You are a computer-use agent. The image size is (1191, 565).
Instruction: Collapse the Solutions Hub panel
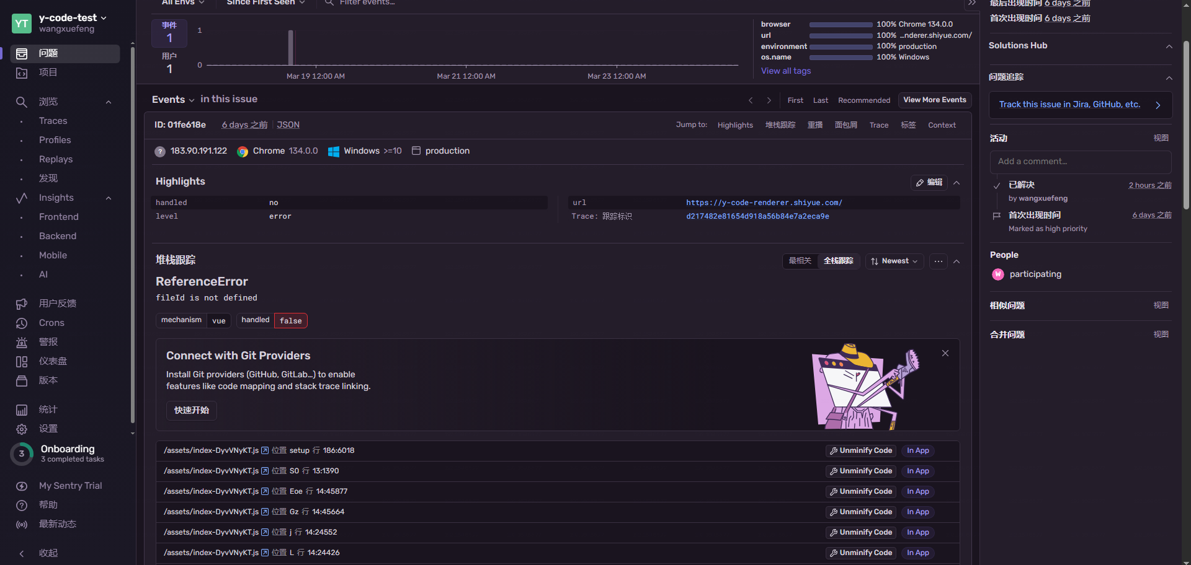coord(1169,46)
